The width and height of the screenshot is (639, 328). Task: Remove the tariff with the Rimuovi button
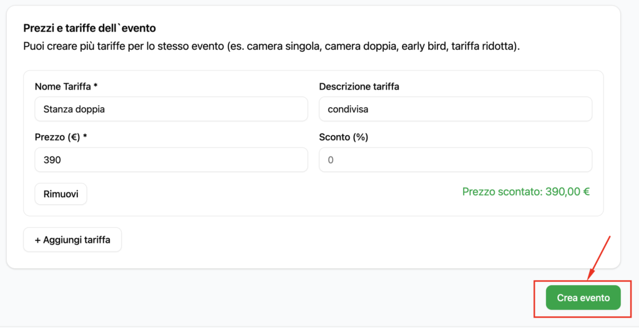coord(61,194)
